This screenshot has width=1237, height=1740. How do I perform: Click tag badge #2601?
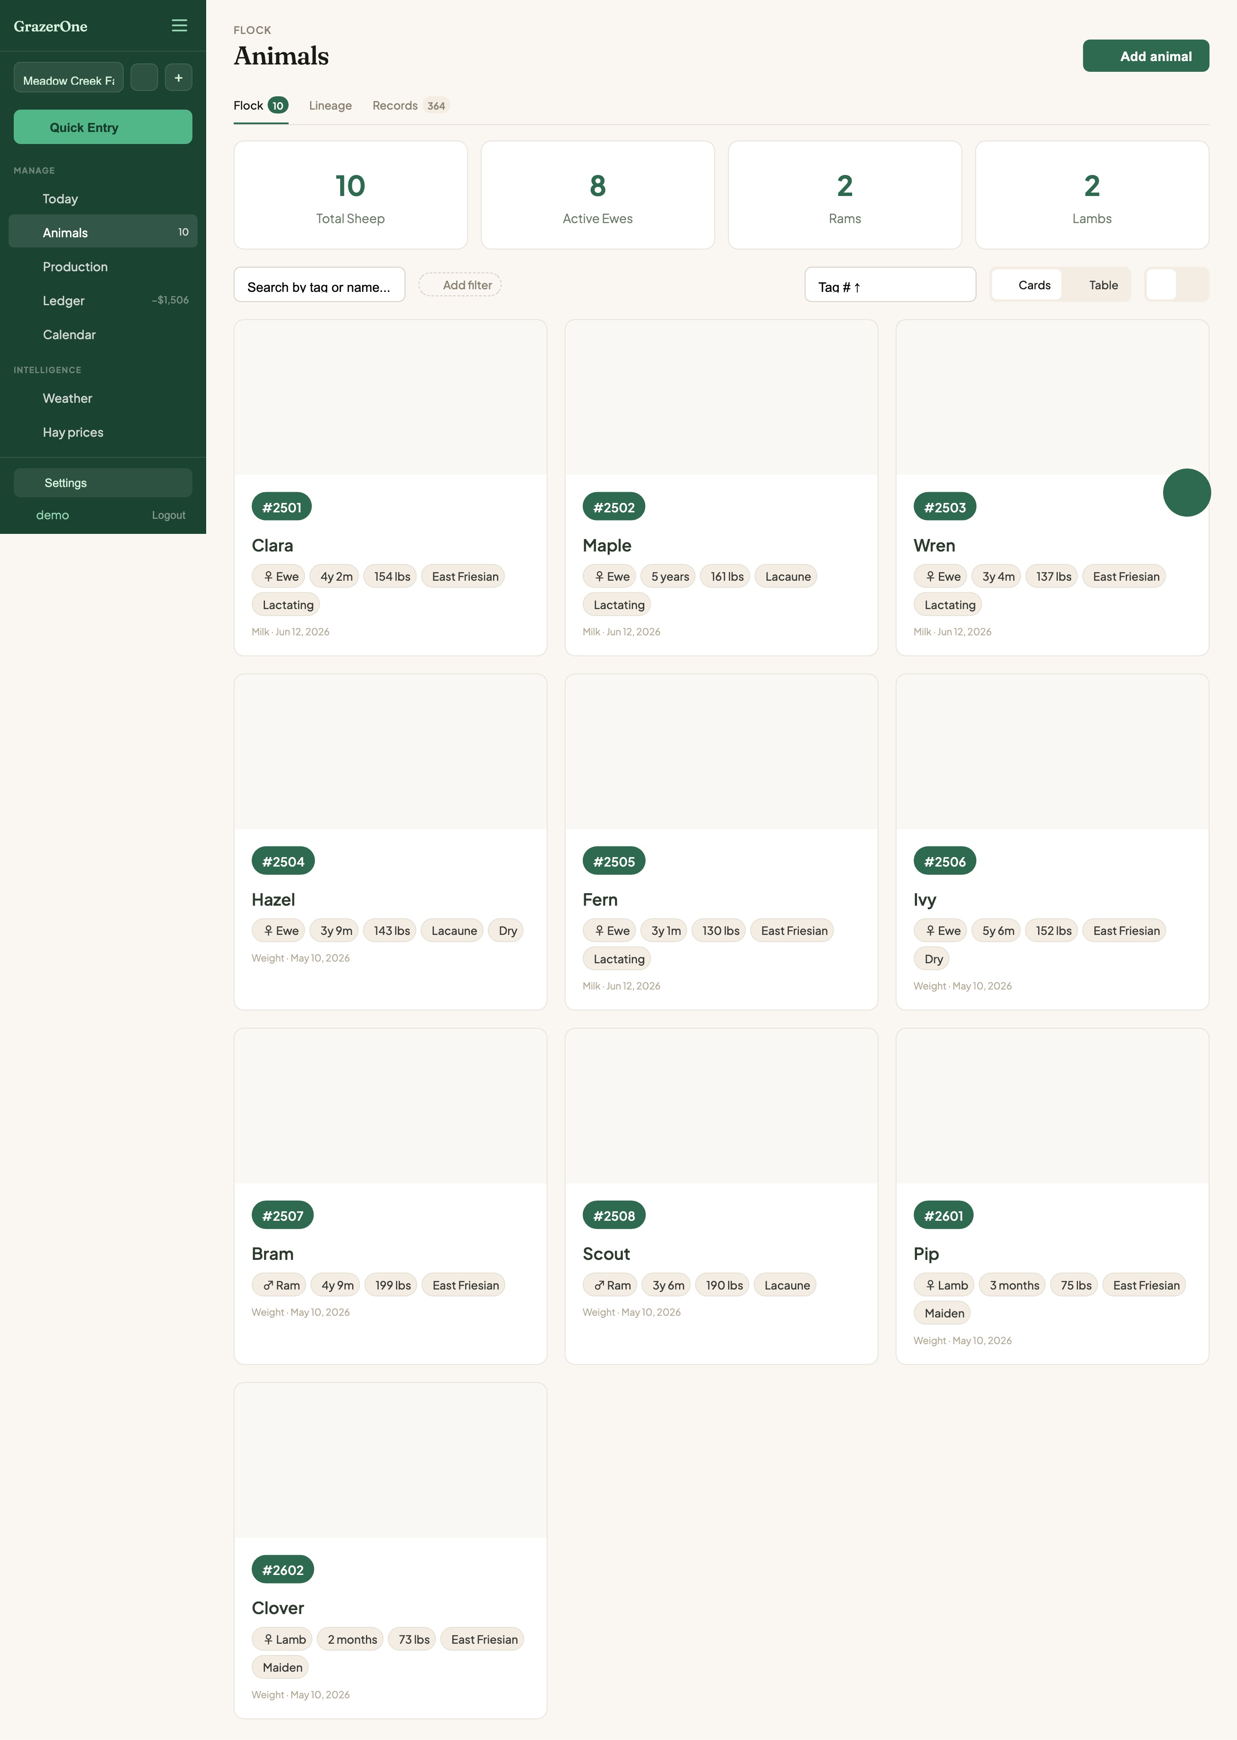click(x=943, y=1216)
